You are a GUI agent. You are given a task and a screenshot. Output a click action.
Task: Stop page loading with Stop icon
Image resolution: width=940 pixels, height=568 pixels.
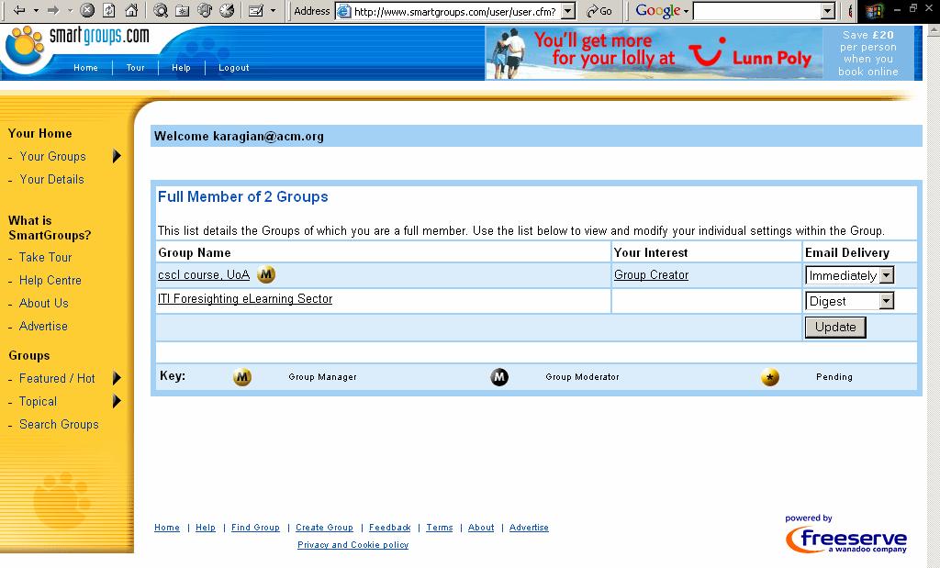point(87,10)
